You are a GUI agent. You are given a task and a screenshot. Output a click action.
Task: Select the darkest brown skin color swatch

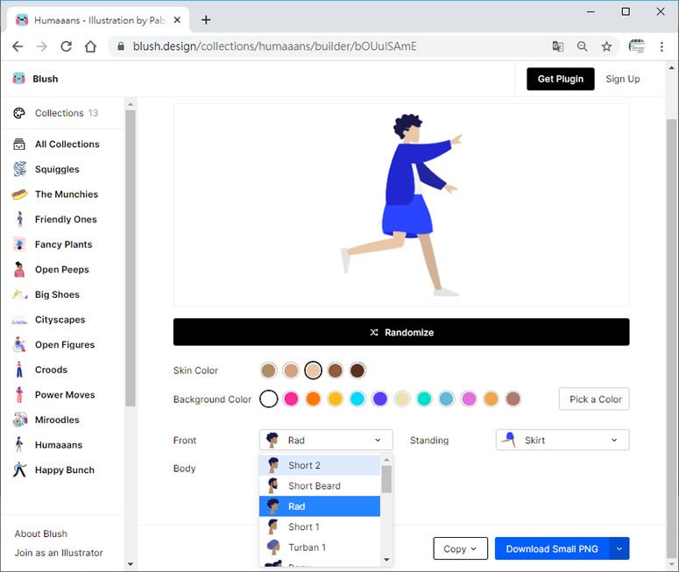(x=357, y=371)
